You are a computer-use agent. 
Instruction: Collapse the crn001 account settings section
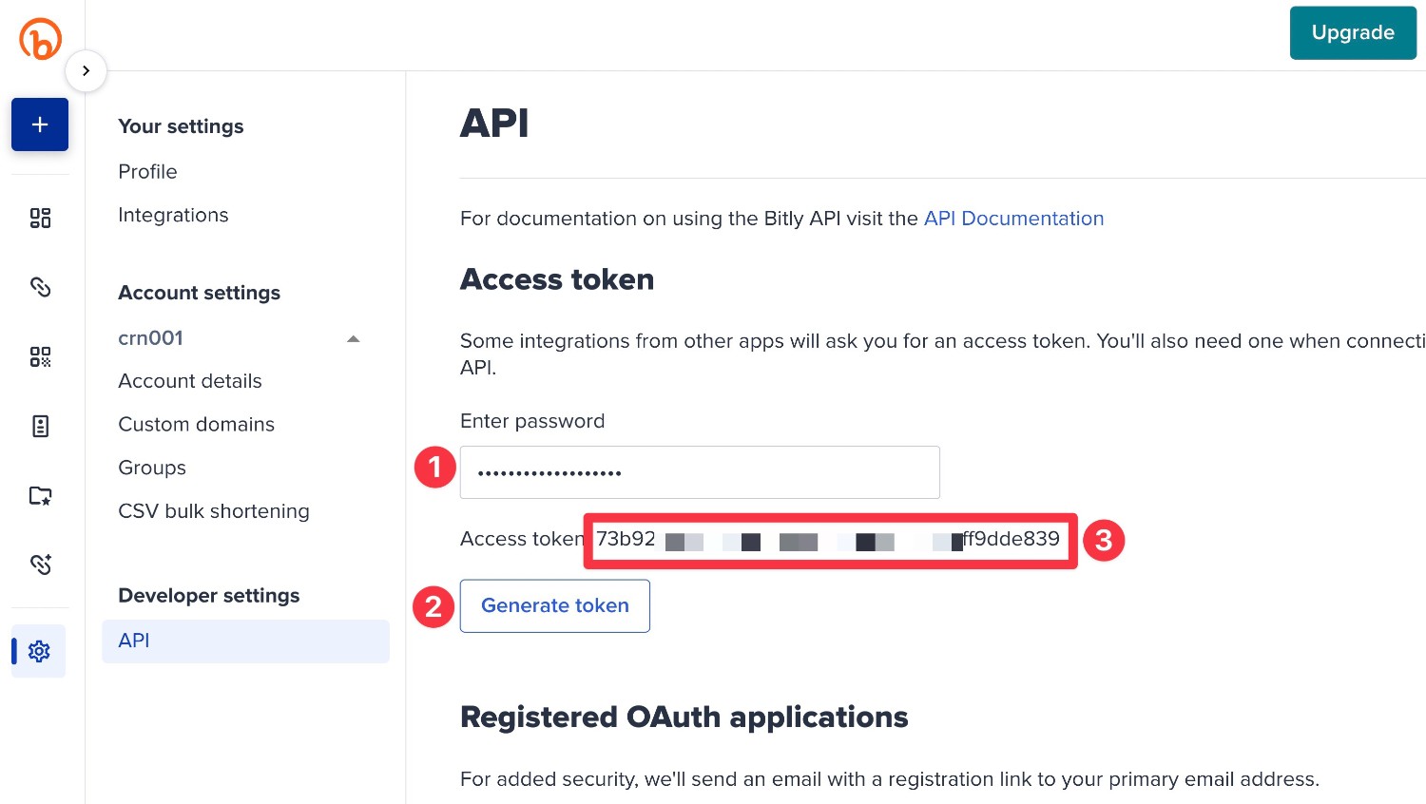click(x=353, y=338)
